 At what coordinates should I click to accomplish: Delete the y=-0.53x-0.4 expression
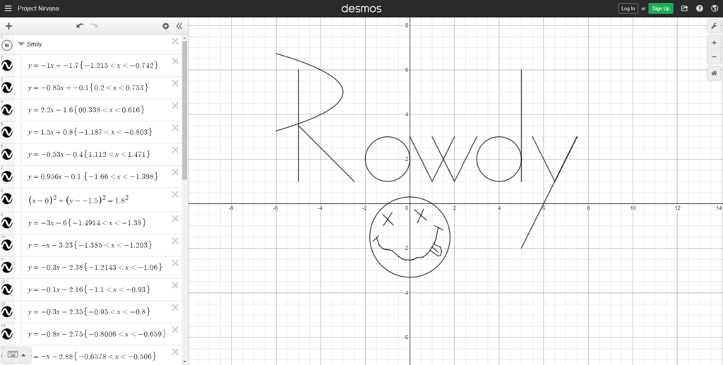pos(175,150)
